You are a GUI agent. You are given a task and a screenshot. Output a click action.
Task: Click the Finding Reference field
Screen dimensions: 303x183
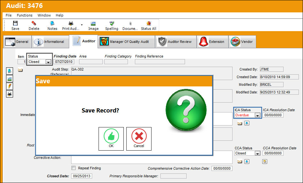tap(160, 62)
